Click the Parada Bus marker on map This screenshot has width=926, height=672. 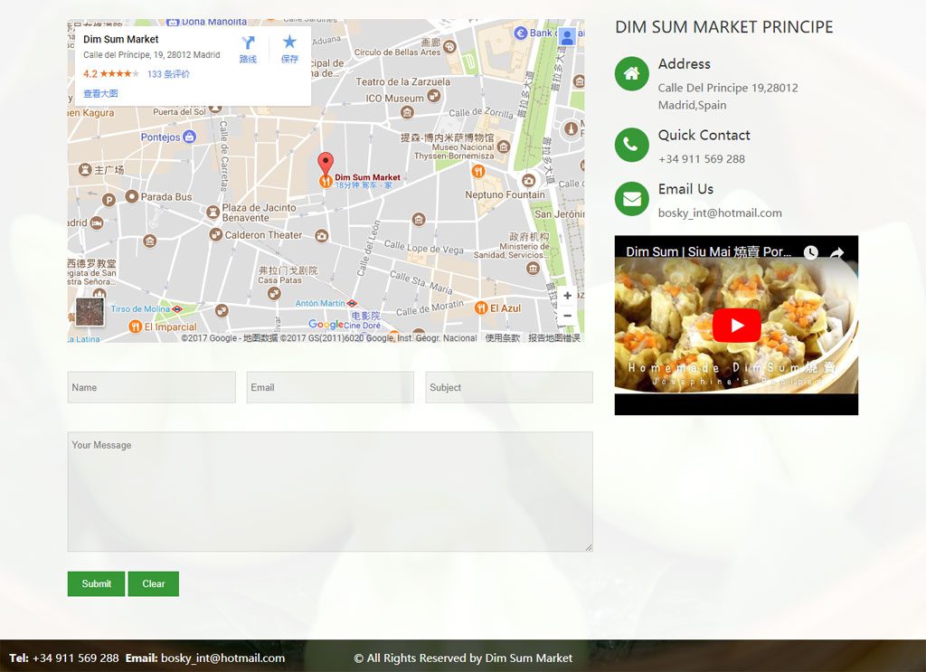pyautogui.click(x=132, y=196)
